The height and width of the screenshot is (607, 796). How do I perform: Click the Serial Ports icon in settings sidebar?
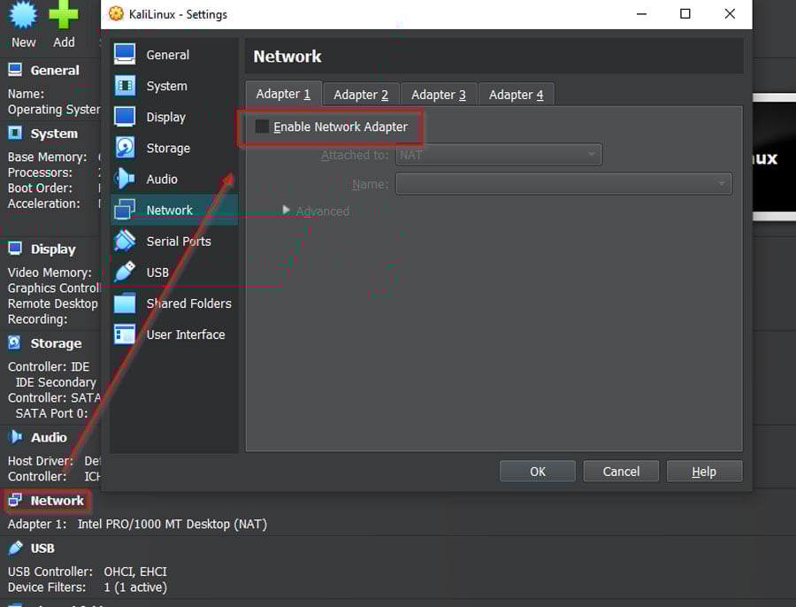[125, 241]
